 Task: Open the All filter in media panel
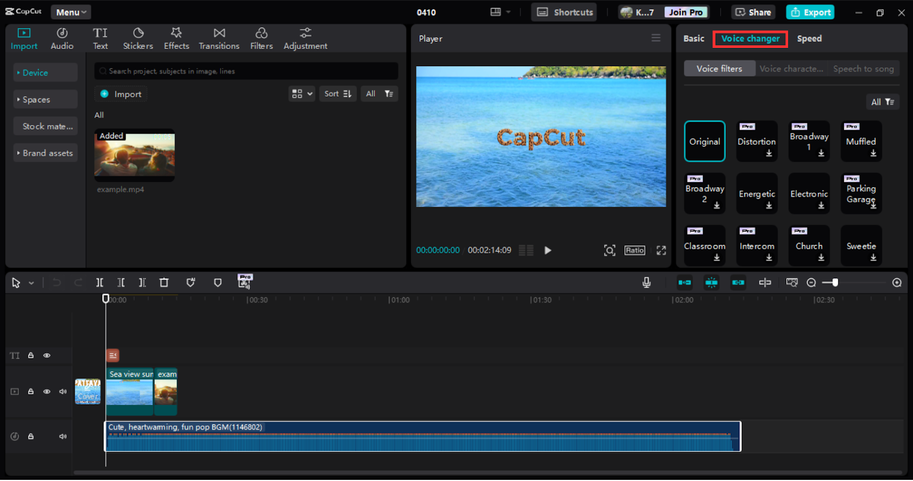click(379, 94)
